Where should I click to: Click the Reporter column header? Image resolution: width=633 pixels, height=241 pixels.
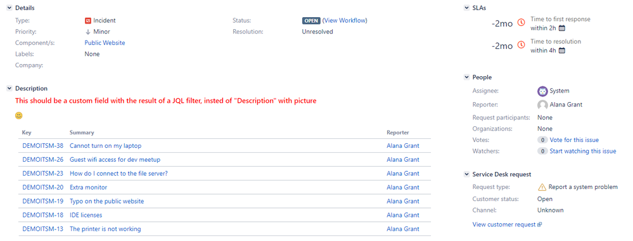click(x=398, y=133)
